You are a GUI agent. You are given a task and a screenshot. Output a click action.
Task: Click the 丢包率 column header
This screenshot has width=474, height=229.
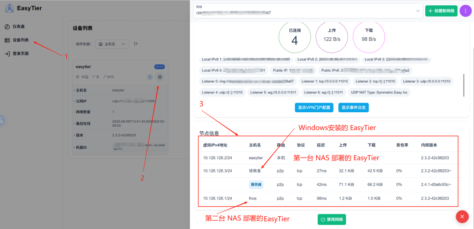[x=402, y=145]
